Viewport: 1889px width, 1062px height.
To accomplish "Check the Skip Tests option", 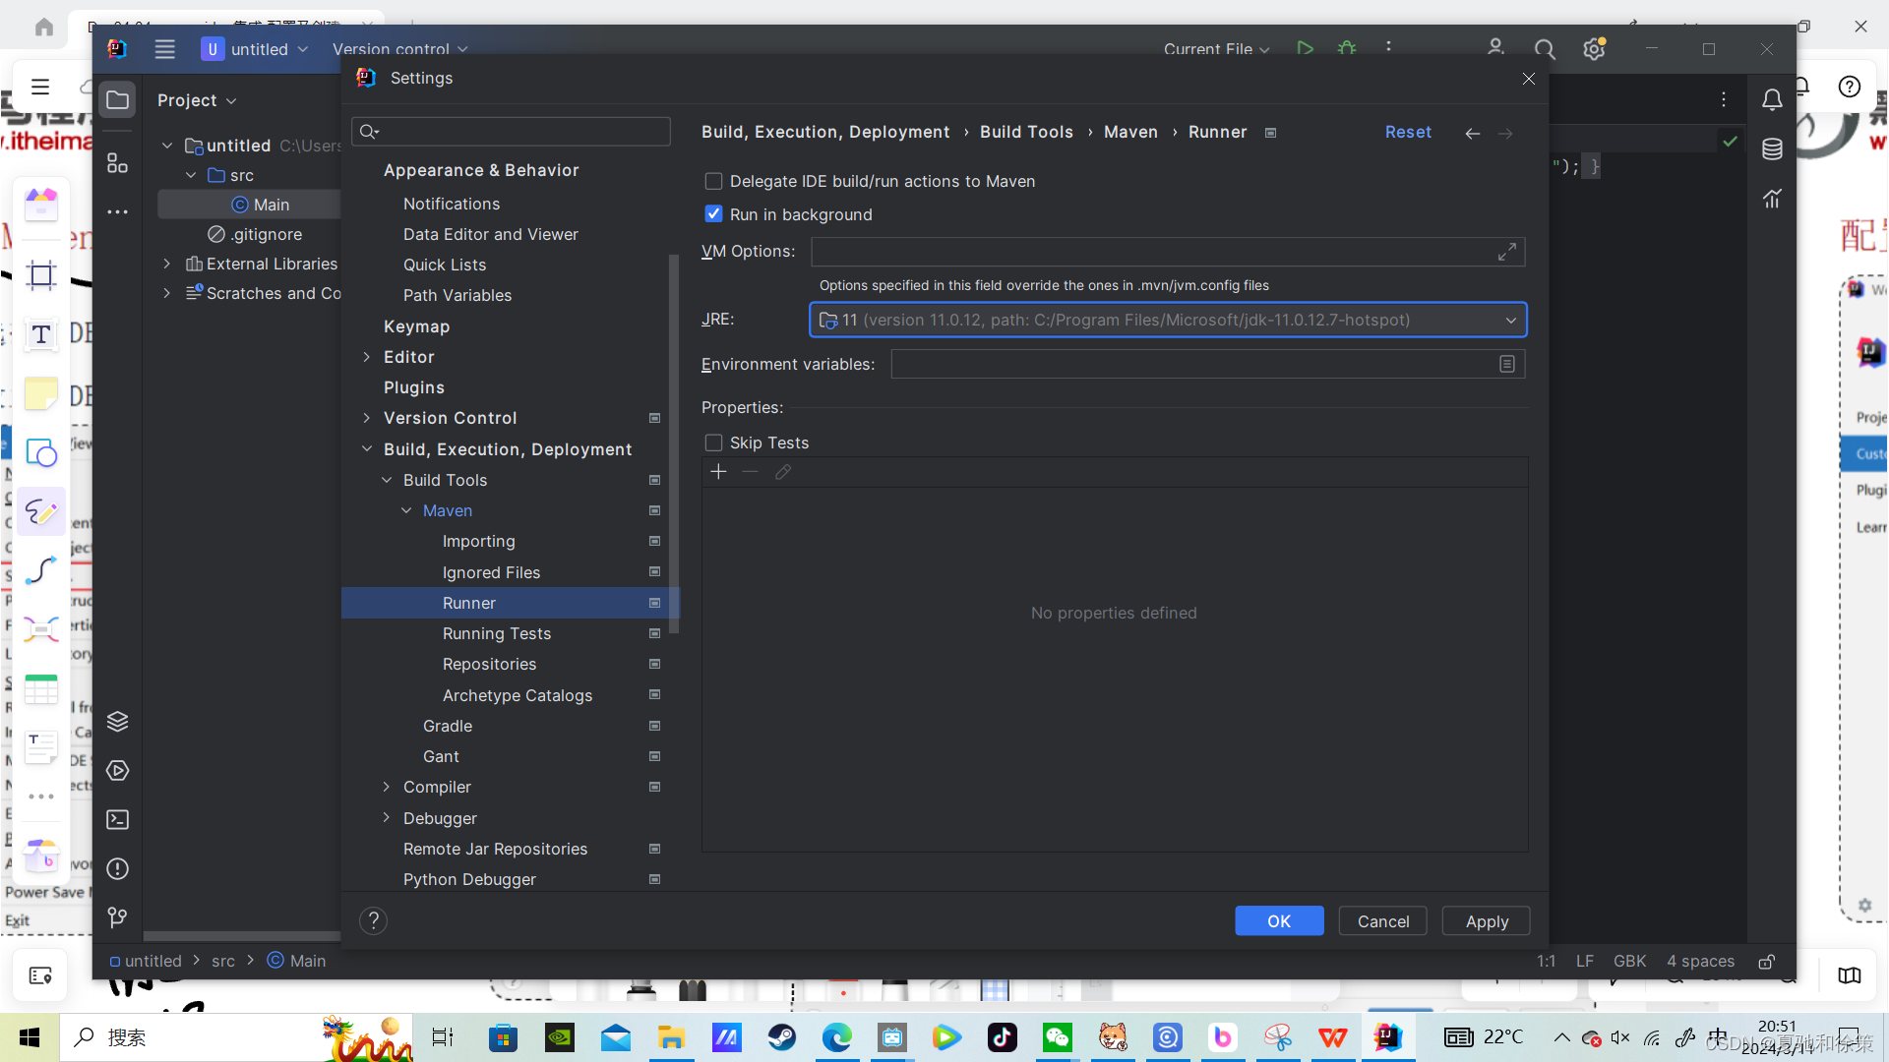I will [713, 443].
